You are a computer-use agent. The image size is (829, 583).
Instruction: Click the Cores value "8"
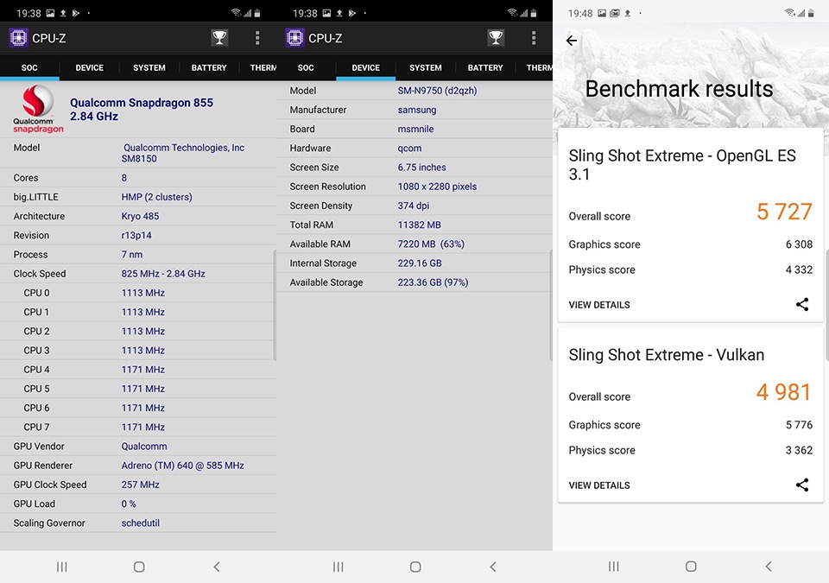[x=124, y=178]
